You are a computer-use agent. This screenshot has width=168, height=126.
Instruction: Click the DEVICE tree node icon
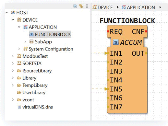point(19,20)
